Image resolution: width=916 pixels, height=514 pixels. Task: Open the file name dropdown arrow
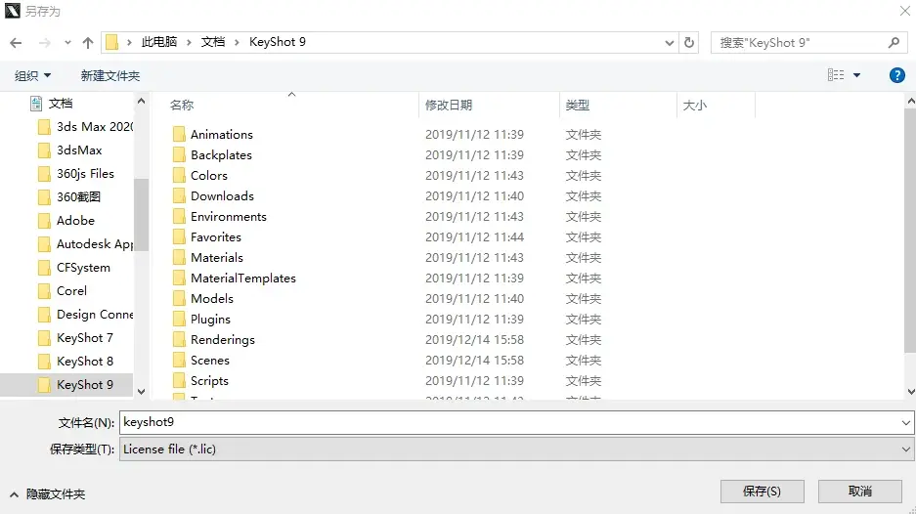(x=906, y=422)
